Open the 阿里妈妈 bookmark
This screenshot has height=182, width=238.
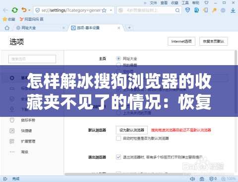coord(32,19)
